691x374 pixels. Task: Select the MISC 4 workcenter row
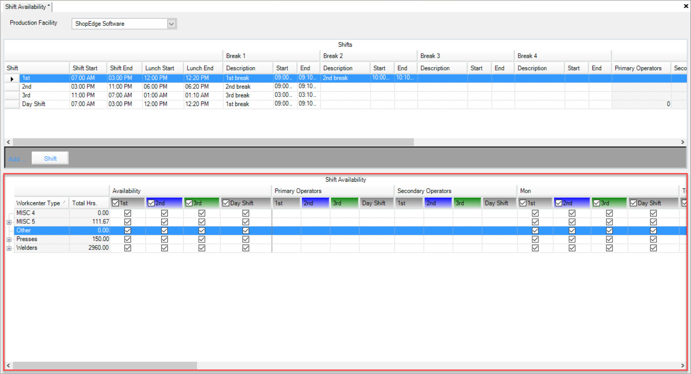pos(350,213)
